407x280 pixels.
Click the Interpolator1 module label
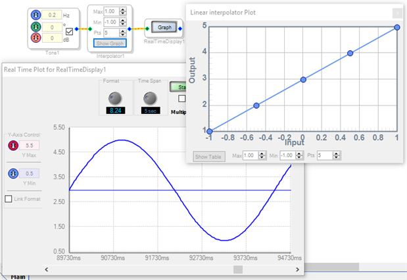coord(110,56)
